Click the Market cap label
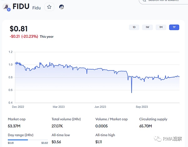188x147 pixels. tap(17, 119)
